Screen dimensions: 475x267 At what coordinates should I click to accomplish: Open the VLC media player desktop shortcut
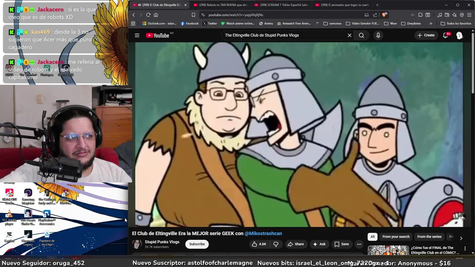point(9,218)
